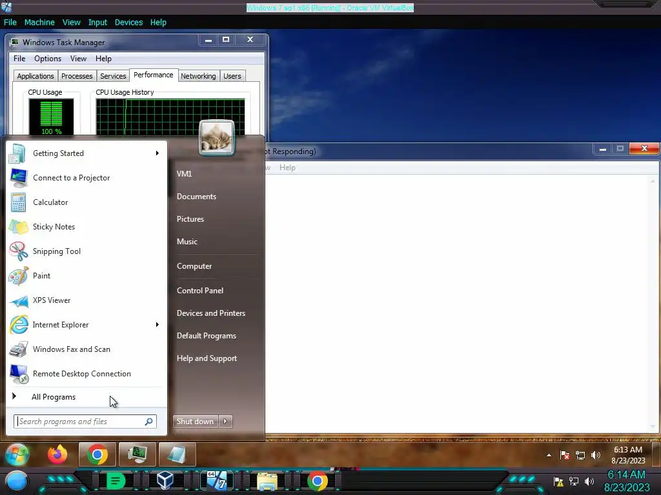Click the Shut down button
The image size is (661, 495).
[196, 422]
